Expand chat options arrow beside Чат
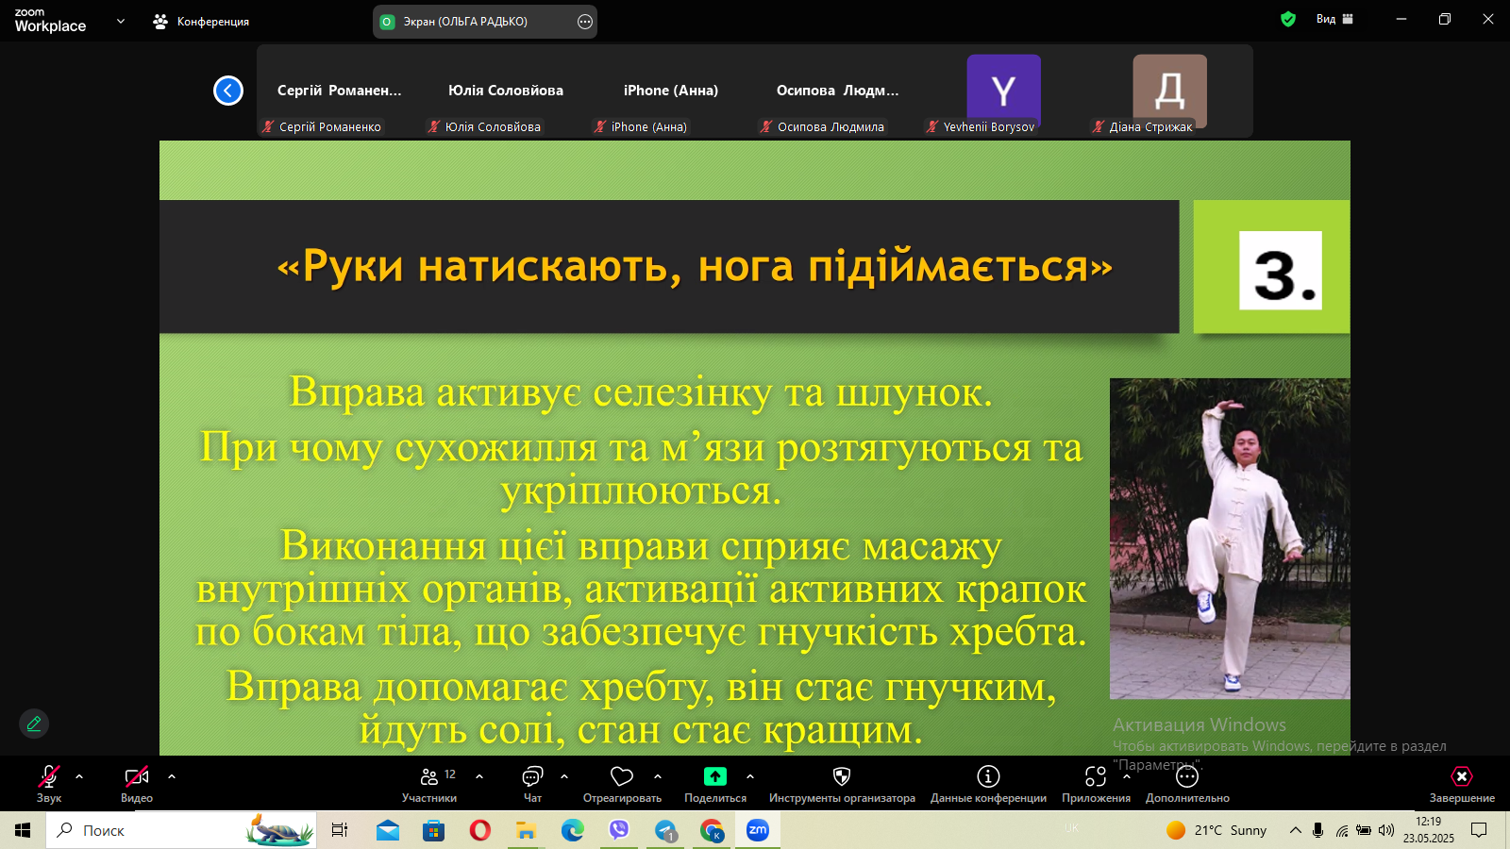The width and height of the screenshot is (1510, 849). pyautogui.click(x=564, y=776)
